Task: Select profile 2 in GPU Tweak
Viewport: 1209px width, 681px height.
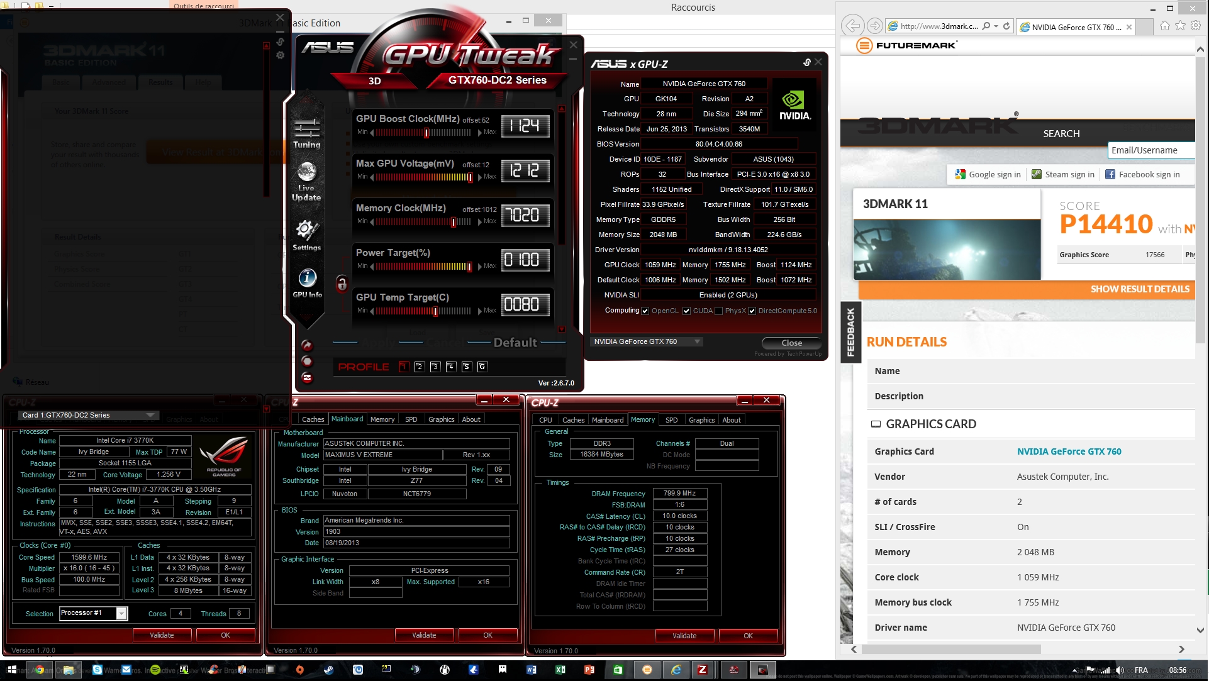Action: click(x=420, y=367)
